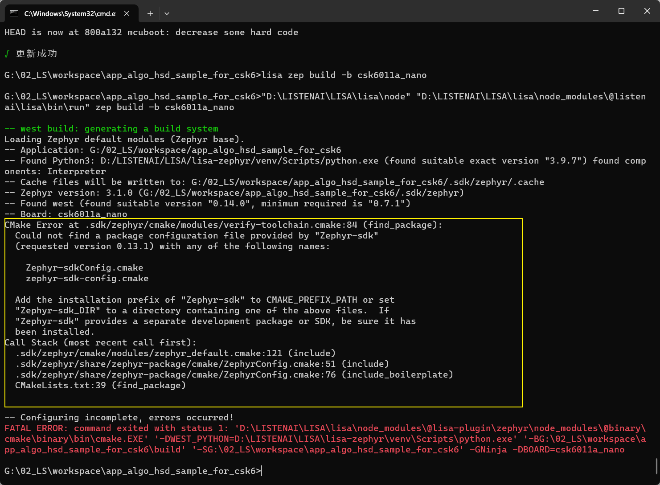The width and height of the screenshot is (660, 485).
Task: Click 'provides a separate development package' line
Action: click(x=216, y=321)
